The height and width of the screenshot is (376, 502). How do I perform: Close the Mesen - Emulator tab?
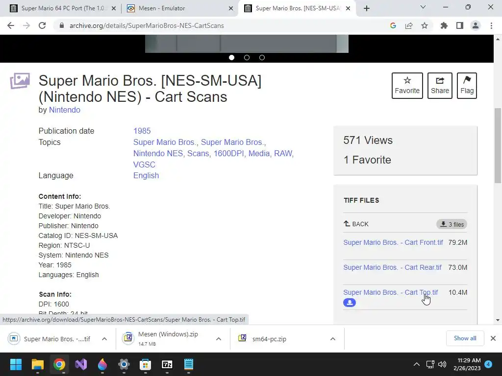(x=231, y=9)
